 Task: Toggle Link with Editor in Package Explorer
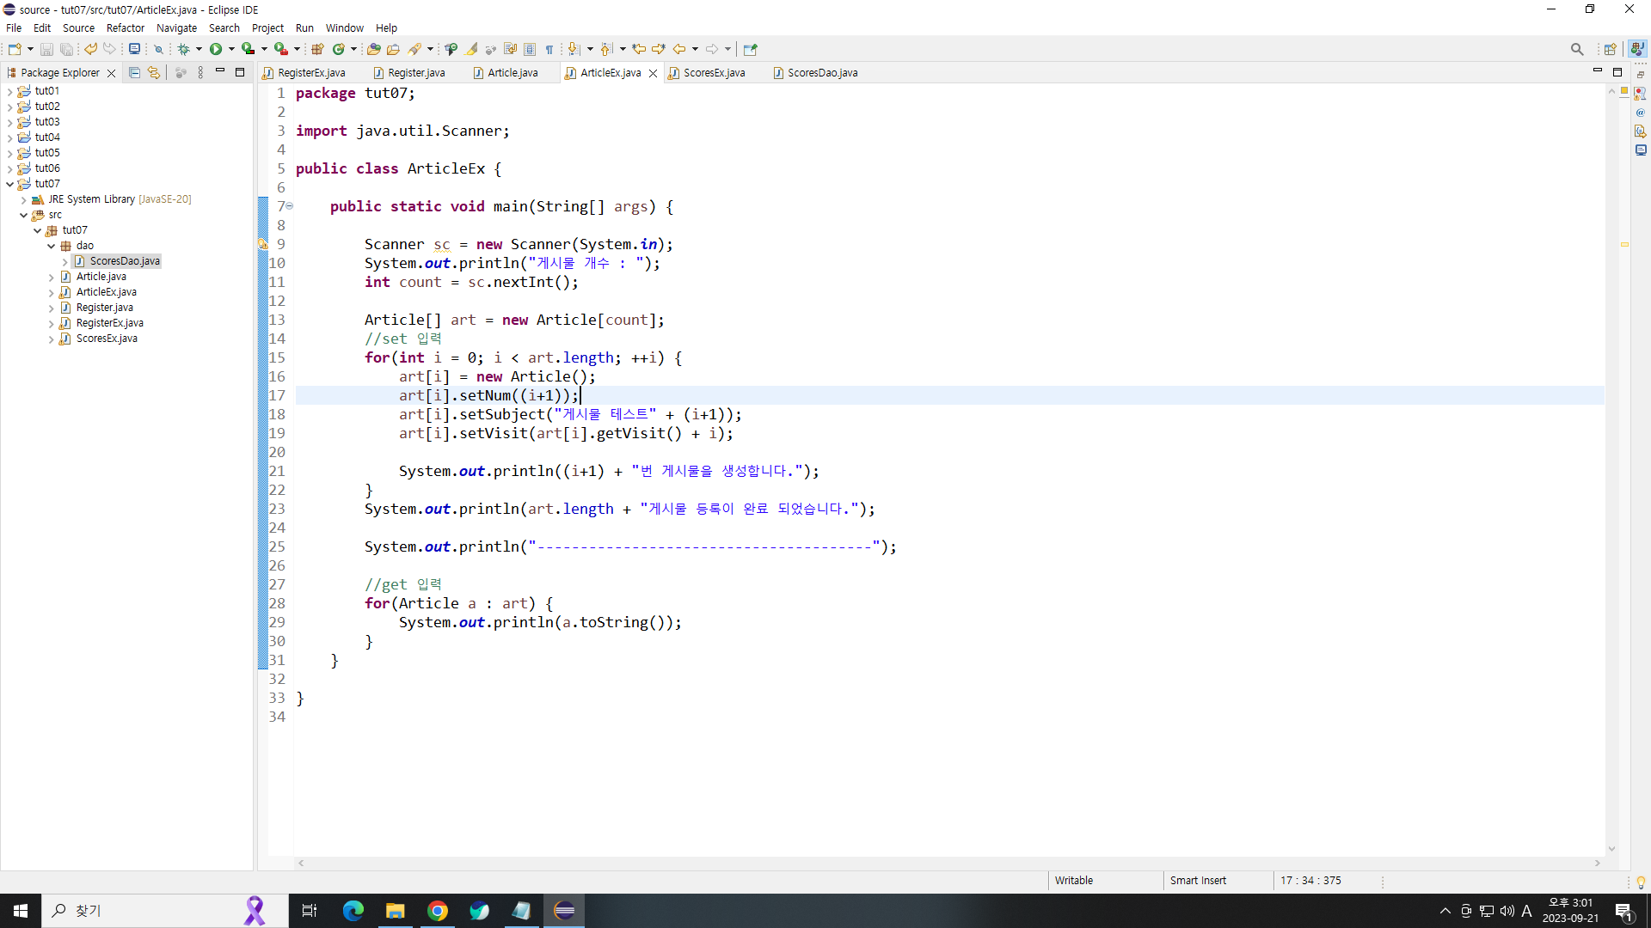[154, 73]
